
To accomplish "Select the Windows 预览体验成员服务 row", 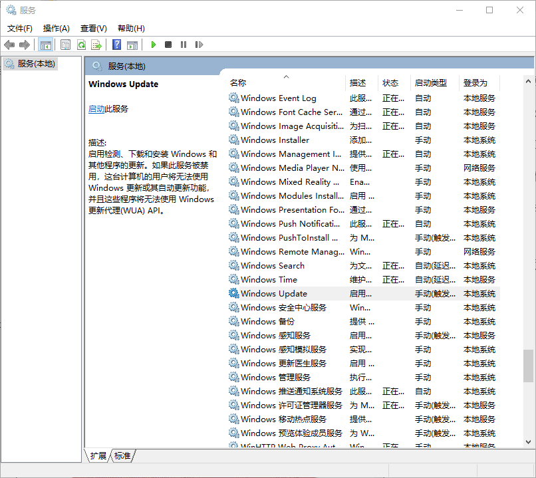I will 363,433.
